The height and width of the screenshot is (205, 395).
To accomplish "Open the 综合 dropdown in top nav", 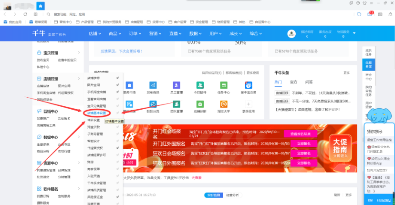I will [x=256, y=33].
